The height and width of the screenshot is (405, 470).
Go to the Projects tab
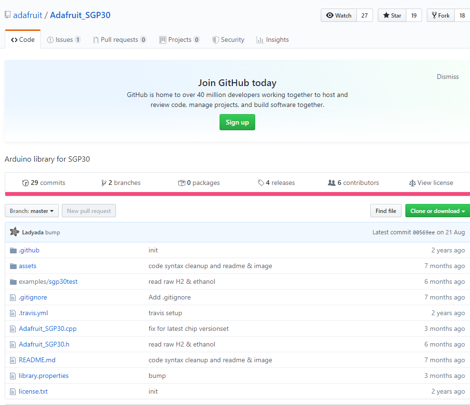[180, 39]
